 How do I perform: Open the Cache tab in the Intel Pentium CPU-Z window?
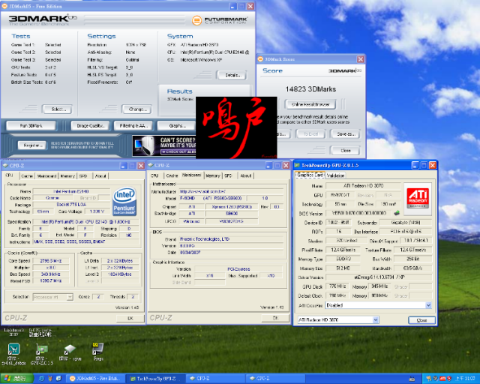click(x=27, y=175)
